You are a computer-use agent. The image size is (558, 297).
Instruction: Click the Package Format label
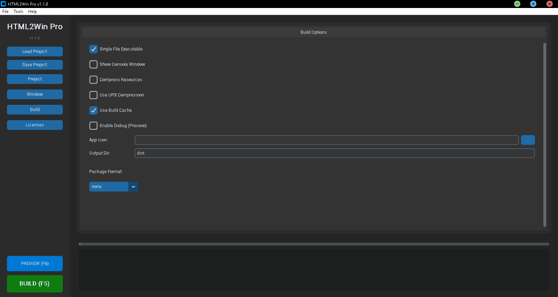tap(106, 172)
